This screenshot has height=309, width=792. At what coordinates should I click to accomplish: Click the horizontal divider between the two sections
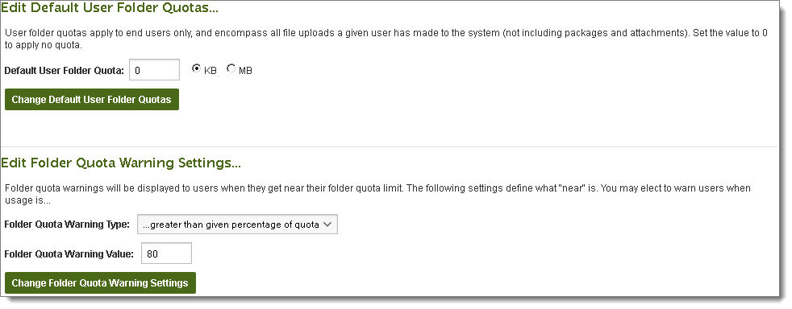click(390, 147)
